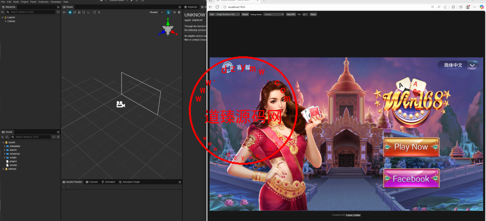Open the Project menu
Screen dimensions: 486x221
25,1
